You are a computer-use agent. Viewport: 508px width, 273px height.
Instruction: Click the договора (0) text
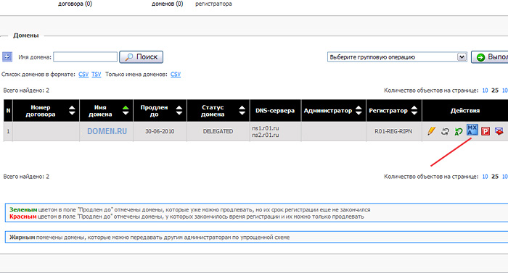75,4
